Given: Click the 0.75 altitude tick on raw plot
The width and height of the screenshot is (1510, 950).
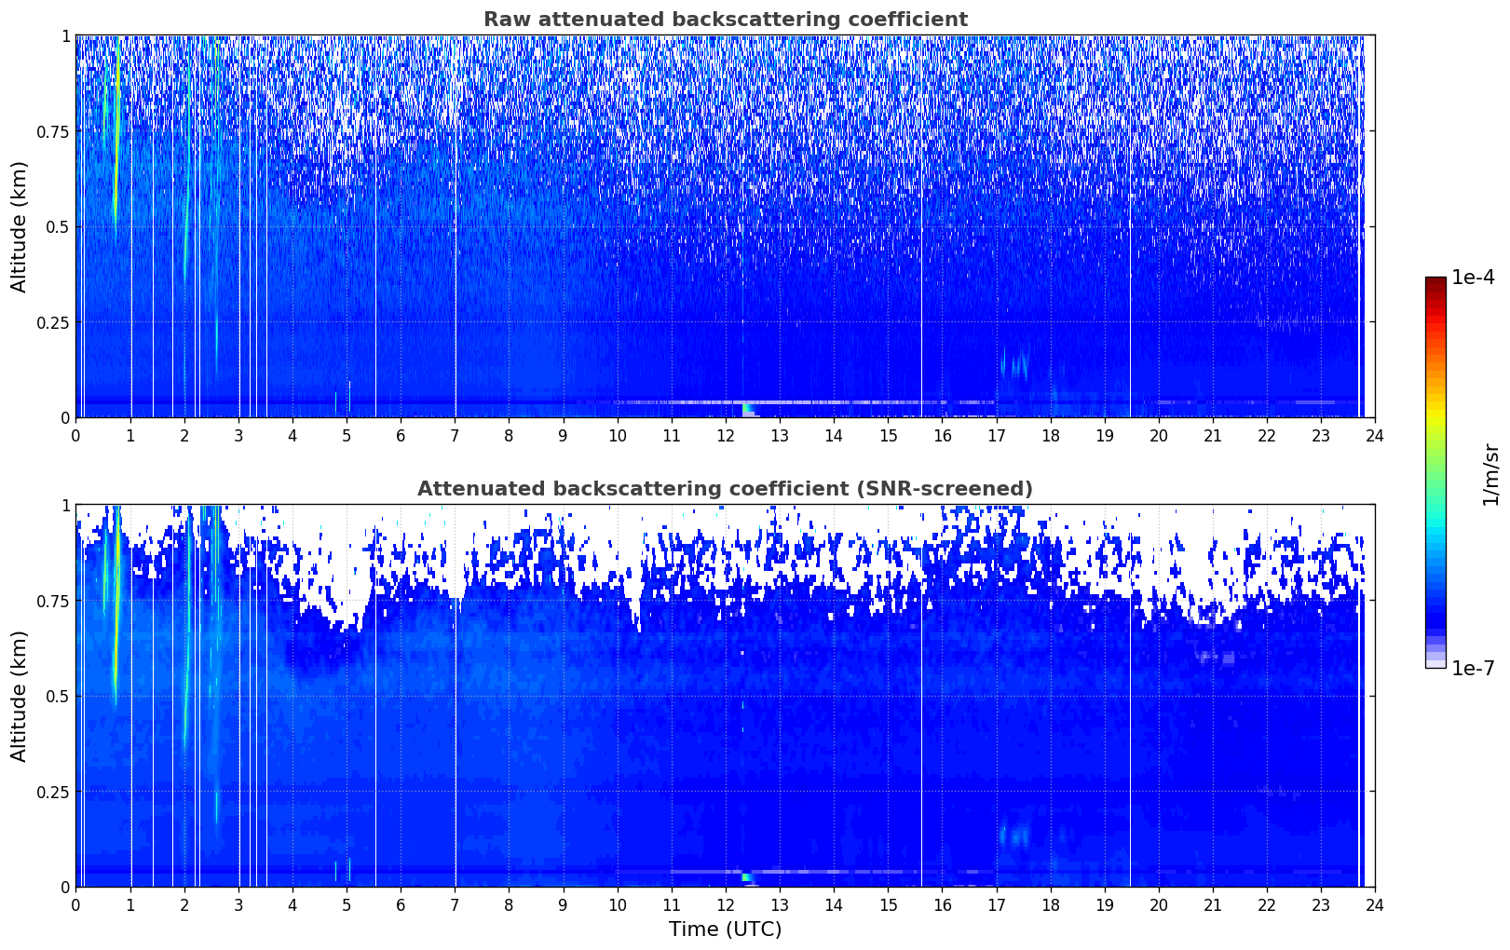Looking at the screenshot, I should coord(52,132).
